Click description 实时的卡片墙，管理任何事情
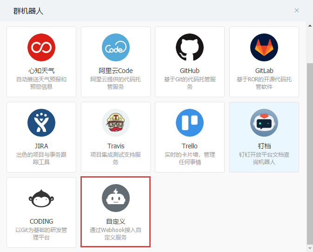 (190, 158)
